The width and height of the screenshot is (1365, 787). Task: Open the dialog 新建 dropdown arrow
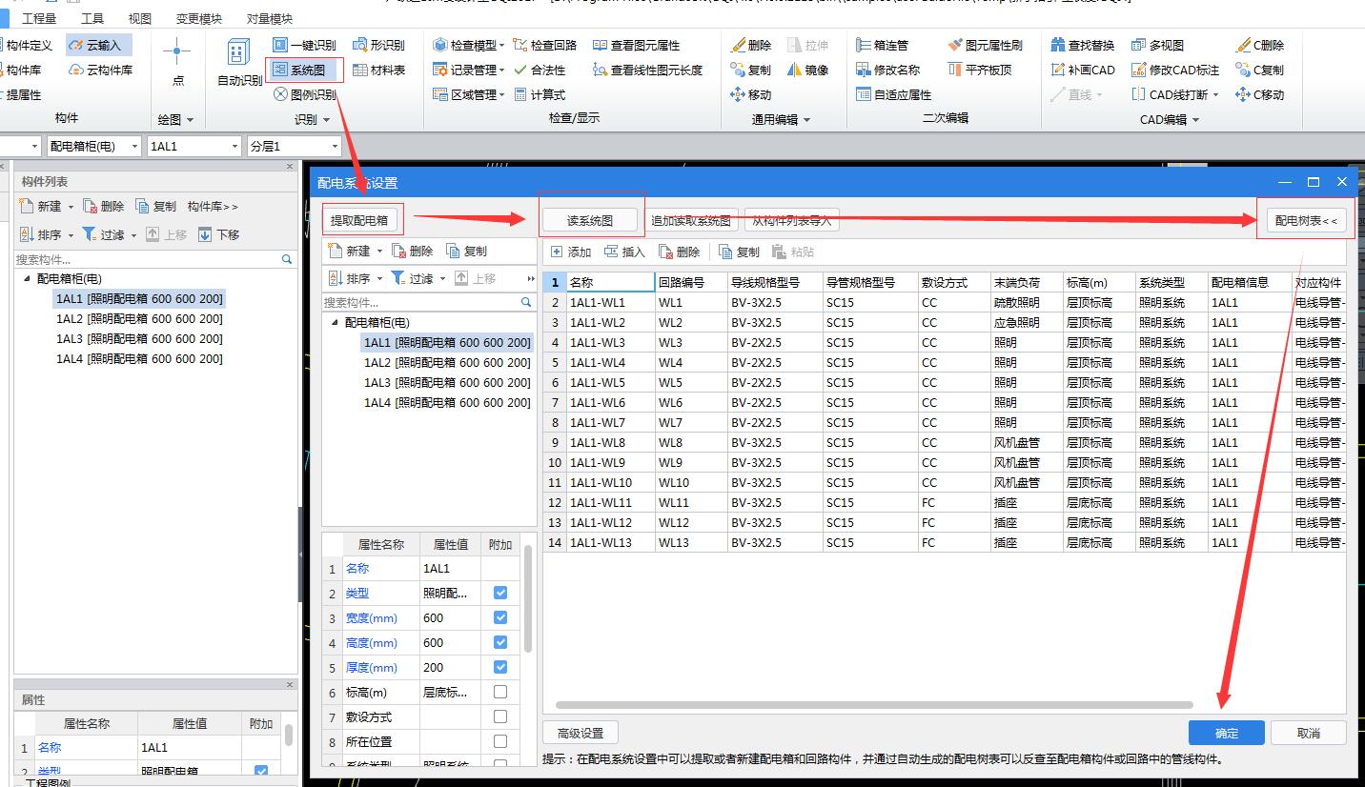[x=380, y=252]
